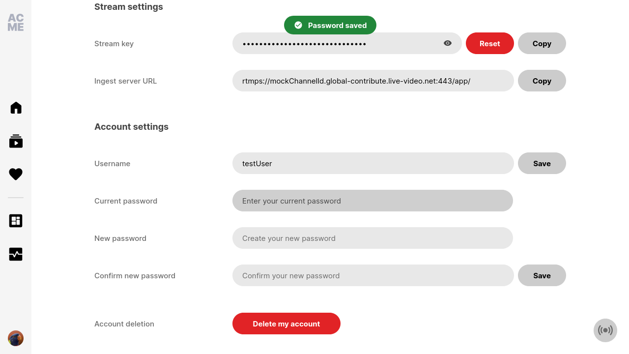Click Delete my account button

pyautogui.click(x=286, y=324)
